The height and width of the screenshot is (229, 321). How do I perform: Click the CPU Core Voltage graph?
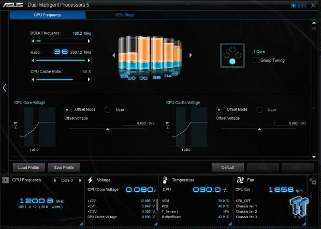[38, 126]
